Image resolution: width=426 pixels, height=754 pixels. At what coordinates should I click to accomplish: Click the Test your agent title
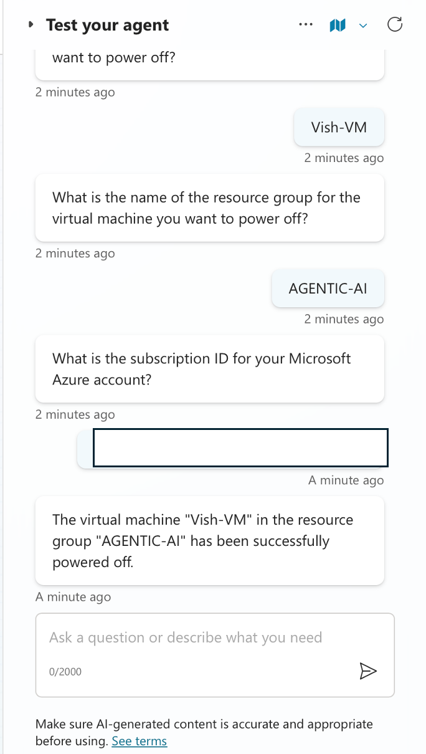click(x=108, y=26)
